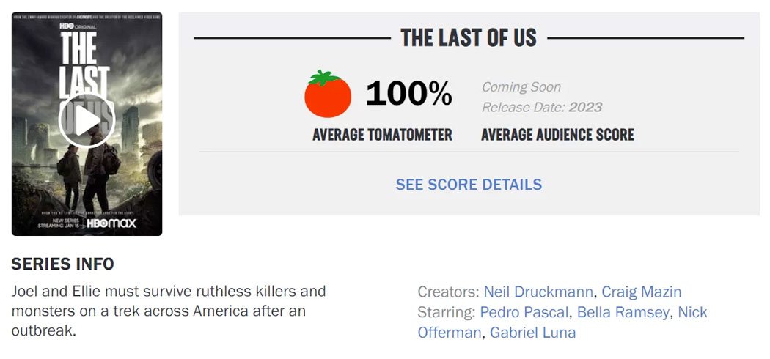Click the Series Info heading

(62, 264)
